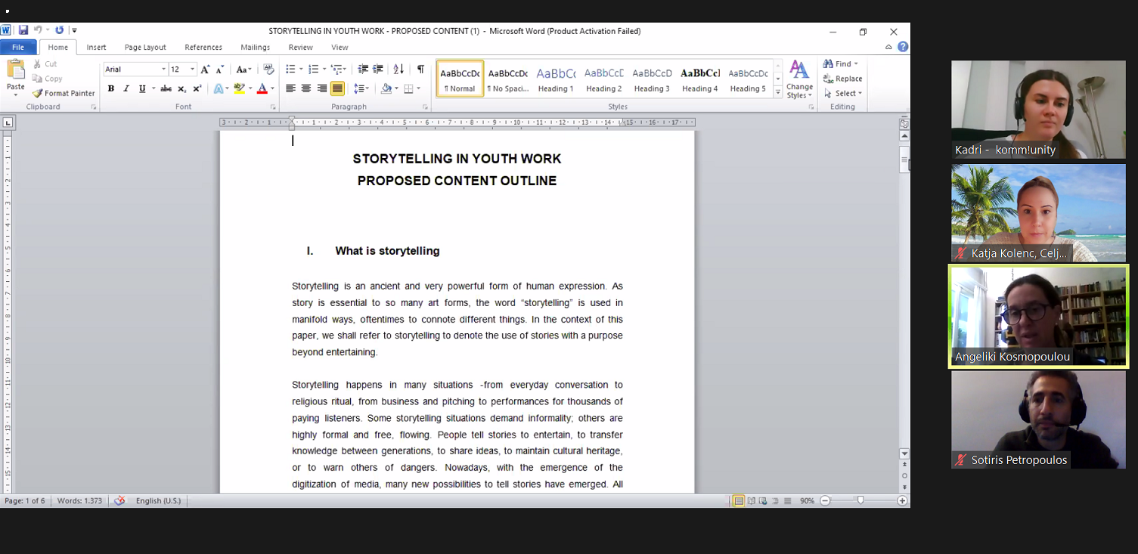Open the Font dialog launcher
This screenshot has height=554, width=1138.
click(273, 107)
